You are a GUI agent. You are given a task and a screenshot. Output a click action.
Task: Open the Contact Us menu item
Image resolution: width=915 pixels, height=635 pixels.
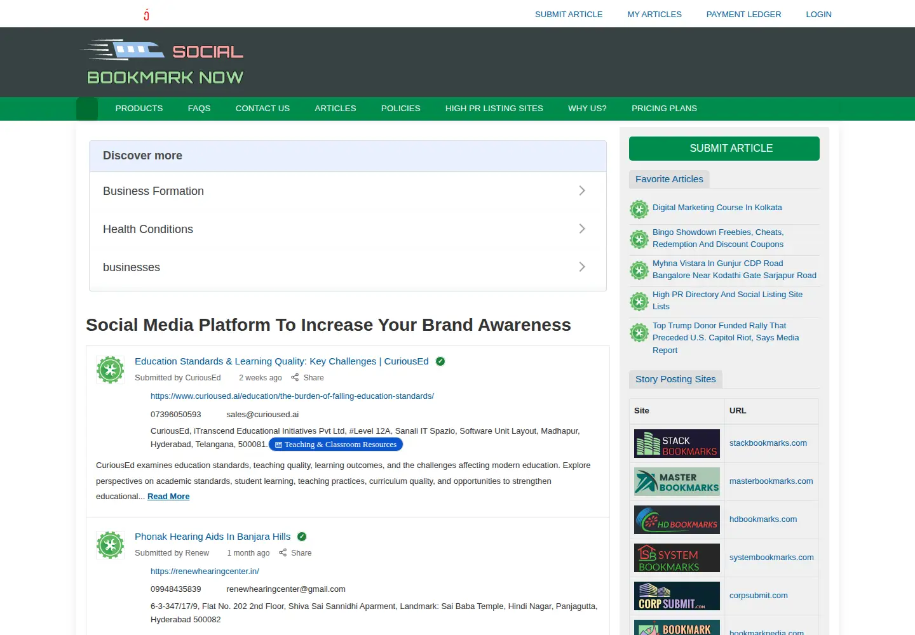[262, 109]
